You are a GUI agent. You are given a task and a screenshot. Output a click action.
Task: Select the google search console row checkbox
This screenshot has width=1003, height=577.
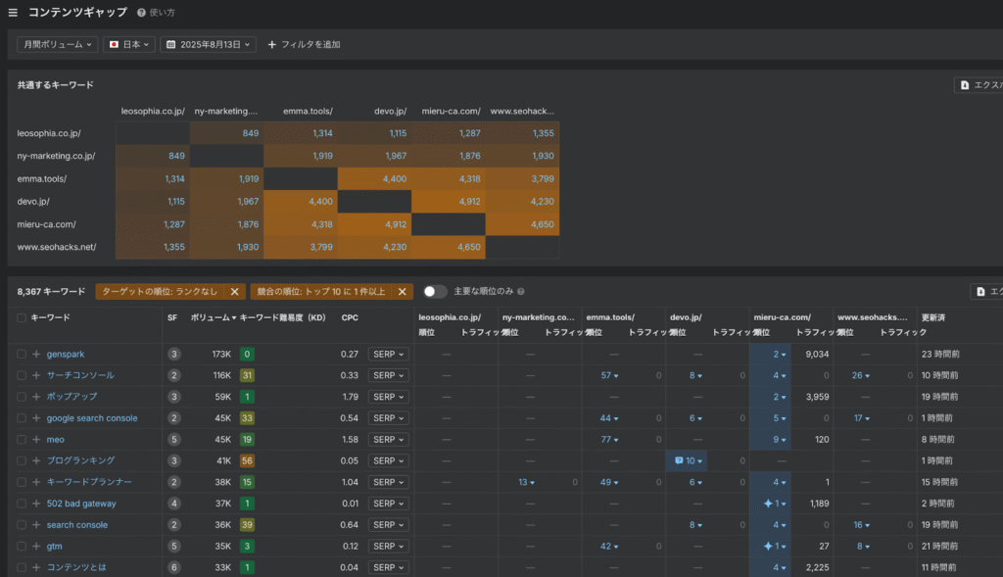click(x=22, y=418)
